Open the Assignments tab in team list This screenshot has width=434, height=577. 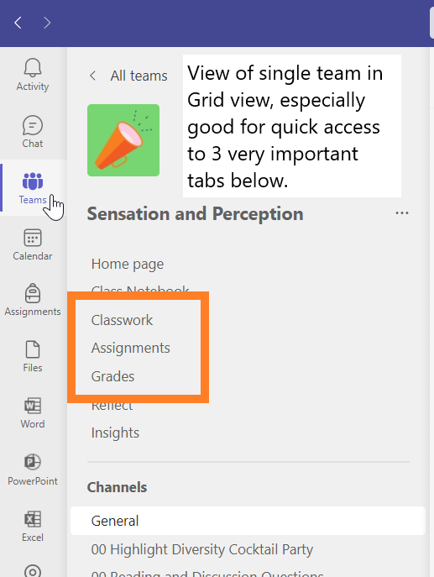131,348
